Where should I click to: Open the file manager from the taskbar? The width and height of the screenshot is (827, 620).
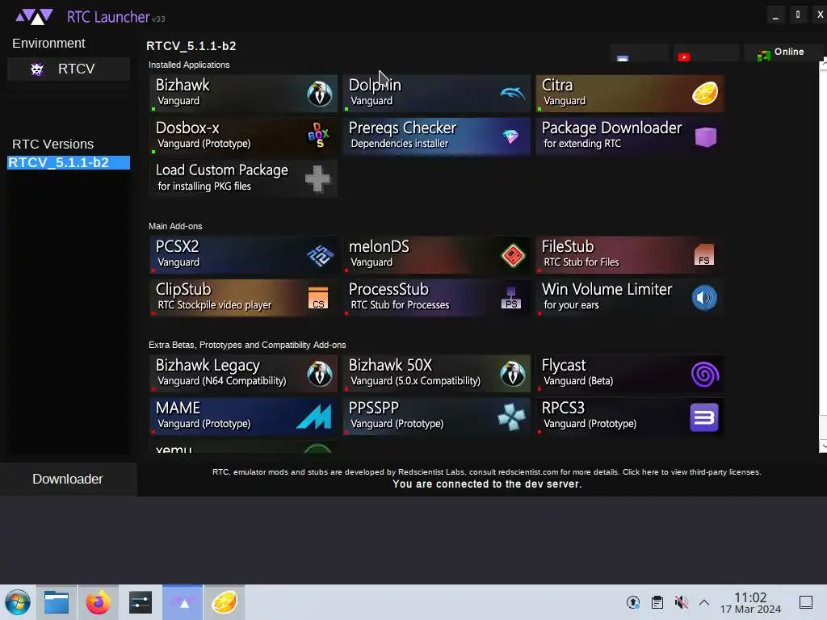[x=57, y=602]
